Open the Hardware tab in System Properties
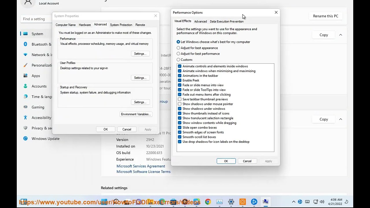 tap(85, 25)
